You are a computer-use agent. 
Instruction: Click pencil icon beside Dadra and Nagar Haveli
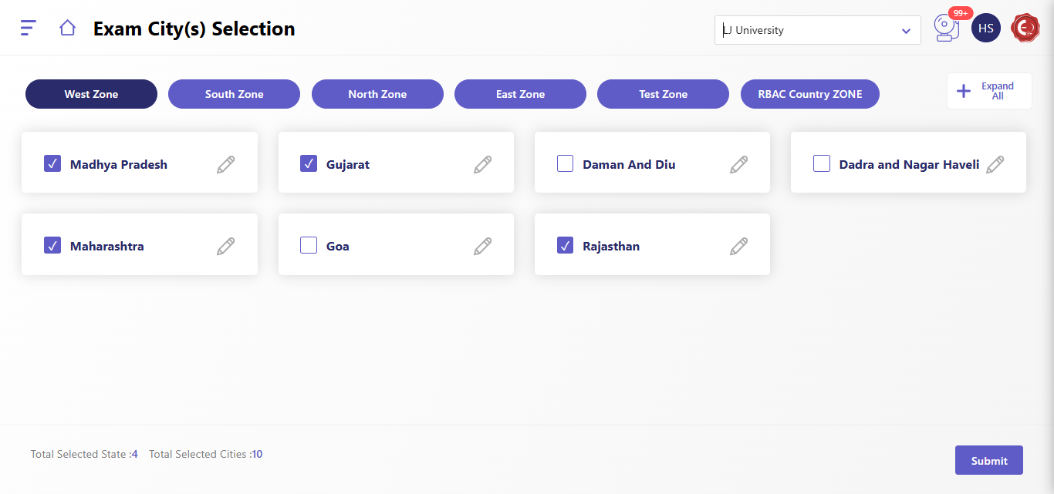995,164
